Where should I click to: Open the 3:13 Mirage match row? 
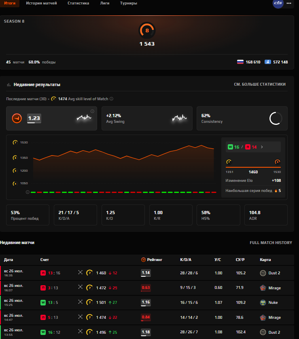147,288
